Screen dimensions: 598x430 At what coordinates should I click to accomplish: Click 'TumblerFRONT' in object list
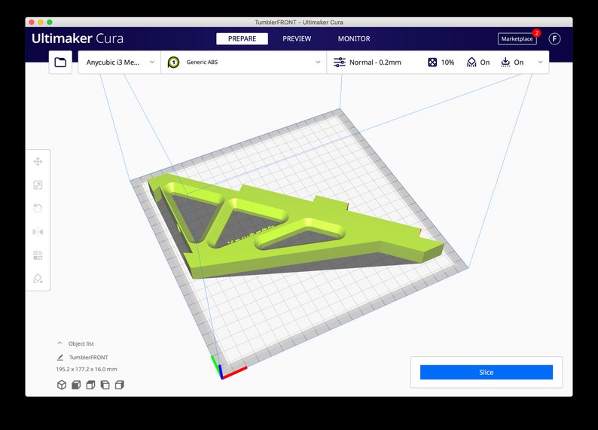pyautogui.click(x=88, y=357)
